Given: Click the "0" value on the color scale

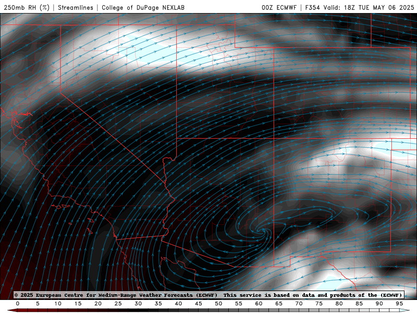Looking at the screenshot, I should click(x=18, y=304).
